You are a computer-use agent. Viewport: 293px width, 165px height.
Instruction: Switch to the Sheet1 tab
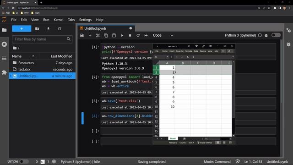coord(173,138)
